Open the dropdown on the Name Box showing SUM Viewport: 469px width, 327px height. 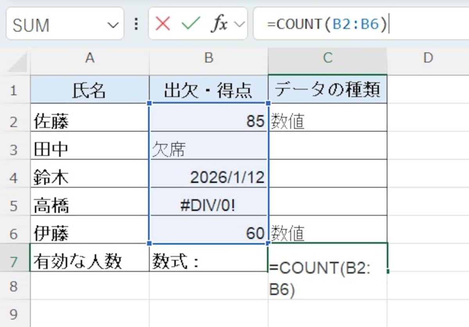click(x=113, y=24)
